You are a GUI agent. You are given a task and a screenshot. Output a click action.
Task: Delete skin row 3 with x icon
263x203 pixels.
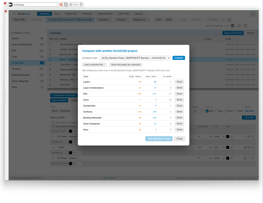tap(253, 158)
